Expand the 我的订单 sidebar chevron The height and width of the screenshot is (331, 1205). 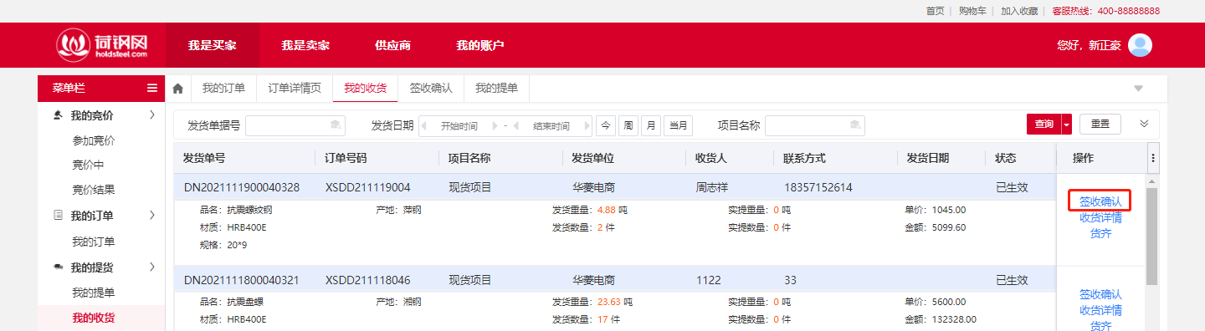click(x=151, y=216)
